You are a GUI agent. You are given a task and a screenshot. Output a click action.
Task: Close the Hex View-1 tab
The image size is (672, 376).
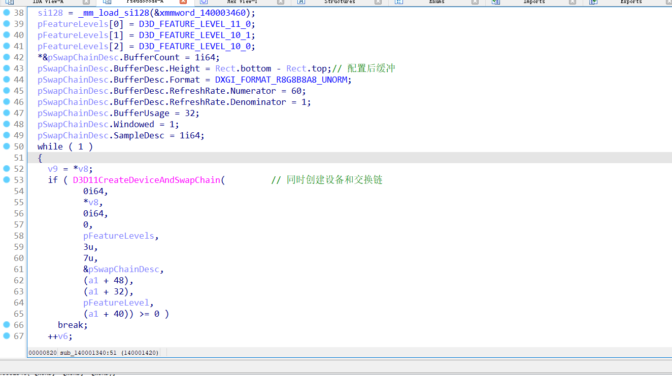(281, 2)
